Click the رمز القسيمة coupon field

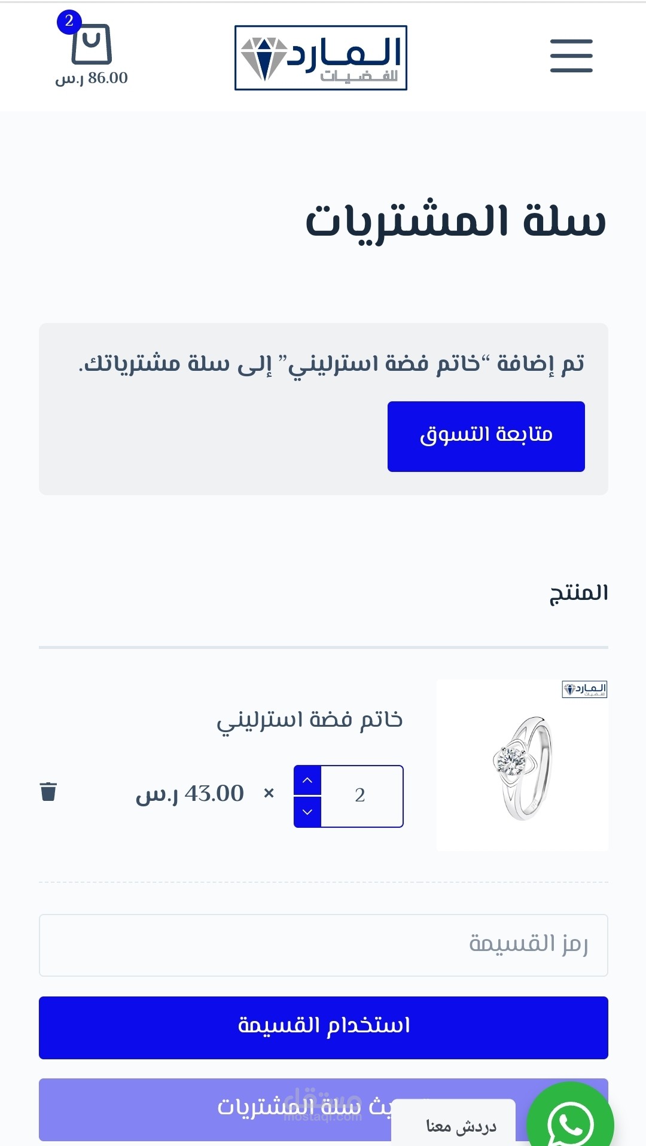[x=323, y=945]
